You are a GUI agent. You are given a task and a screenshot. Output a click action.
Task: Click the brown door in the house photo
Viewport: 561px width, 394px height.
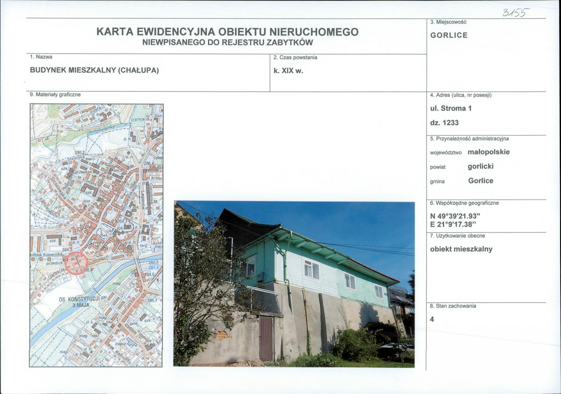pyautogui.click(x=266, y=339)
